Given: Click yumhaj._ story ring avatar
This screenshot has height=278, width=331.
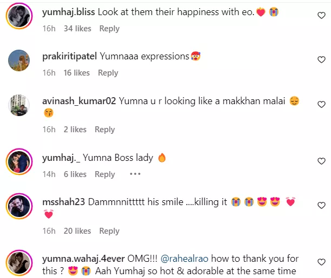Looking at the screenshot, I should (x=18, y=161).
